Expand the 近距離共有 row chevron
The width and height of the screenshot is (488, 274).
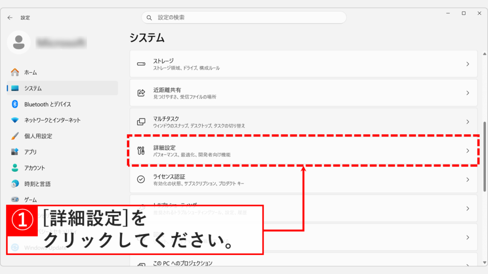(468, 93)
